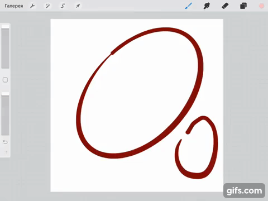Tap the Modify square button in sidebar
268x201 pixels.
click(5, 80)
